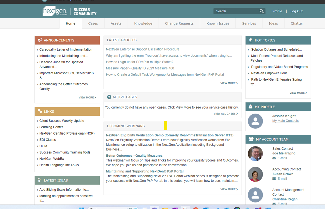
Task: Switch to the Change Requests tab
Action: coord(179,23)
